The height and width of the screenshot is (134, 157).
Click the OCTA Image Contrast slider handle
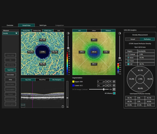pyautogui.click(x=104, y=89)
